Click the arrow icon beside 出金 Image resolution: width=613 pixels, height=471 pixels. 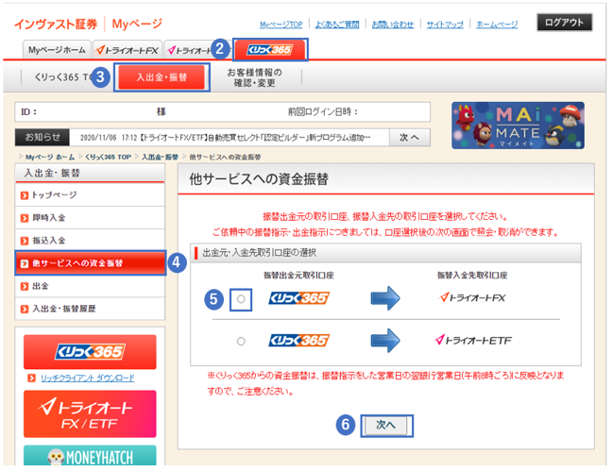click(x=25, y=286)
